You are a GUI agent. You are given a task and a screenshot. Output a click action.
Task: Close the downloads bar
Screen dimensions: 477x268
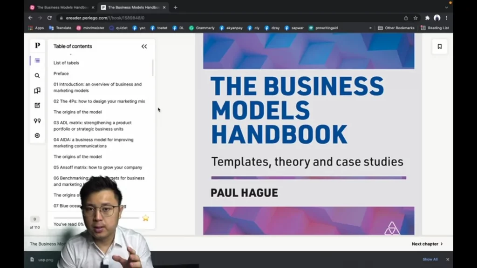click(448, 259)
